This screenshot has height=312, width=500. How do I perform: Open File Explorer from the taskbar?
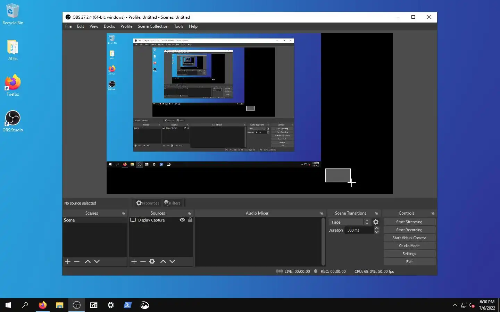(x=60, y=305)
